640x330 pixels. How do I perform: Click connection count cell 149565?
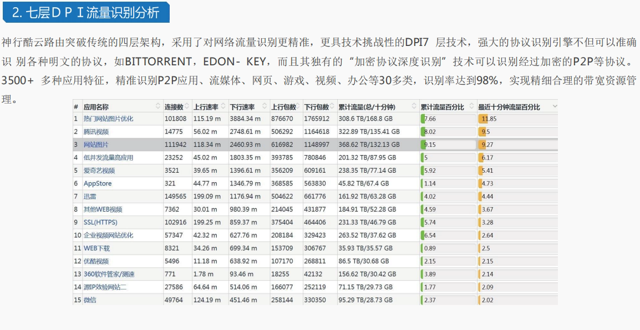[x=175, y=197]
